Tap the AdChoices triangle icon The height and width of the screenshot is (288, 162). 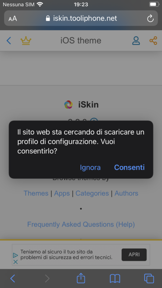pyautogui.click(x=15, y=255)
